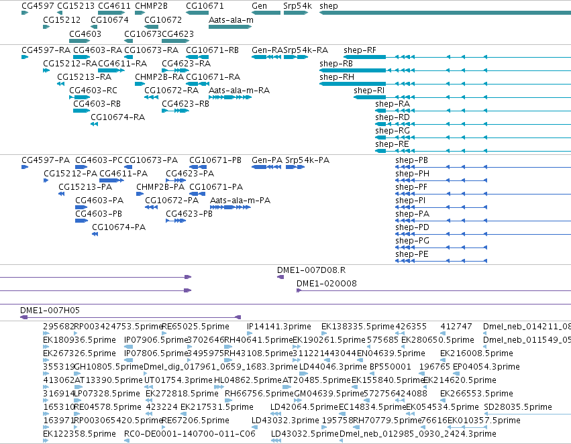Click the CG15213 gene label
This screenshot has width=571, height=444.
76,6
